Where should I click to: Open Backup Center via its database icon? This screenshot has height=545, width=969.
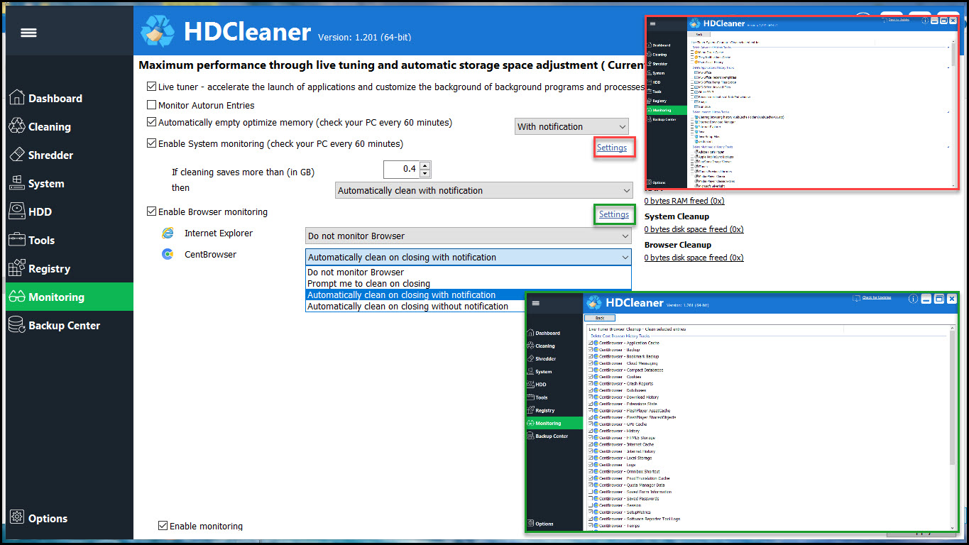coord(17,325)
